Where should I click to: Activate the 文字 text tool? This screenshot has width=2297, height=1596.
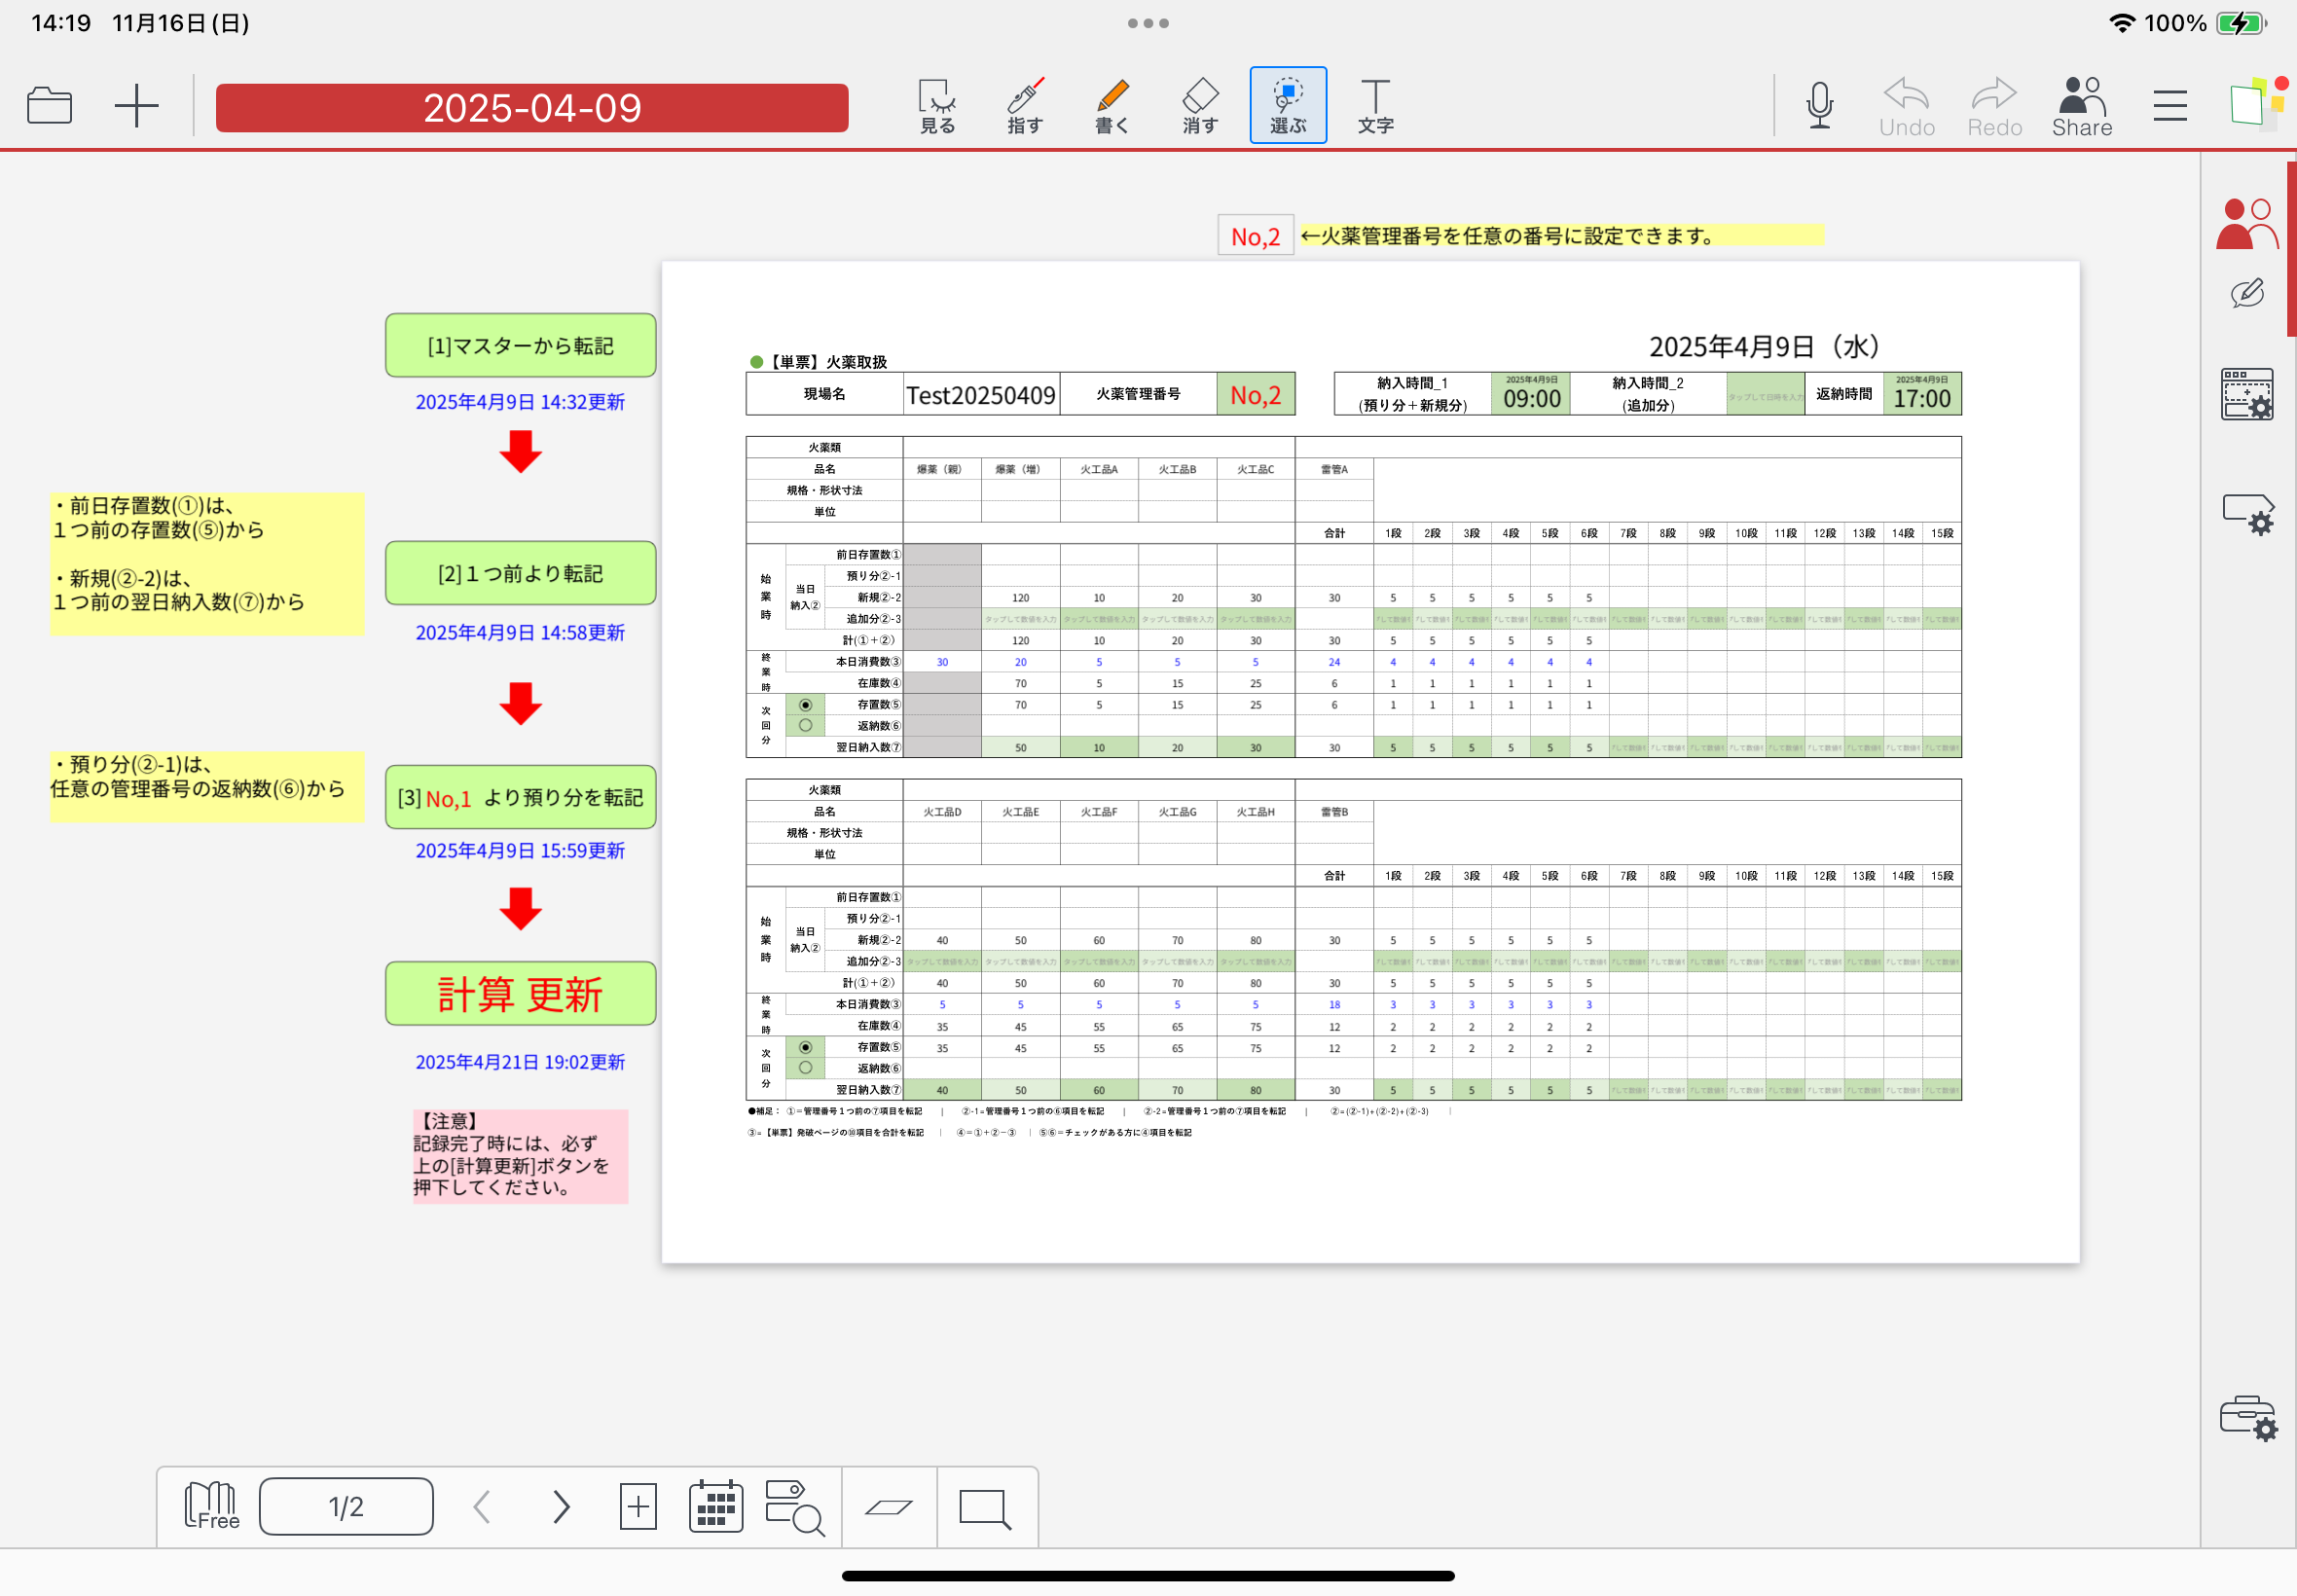coord(1375,105)
